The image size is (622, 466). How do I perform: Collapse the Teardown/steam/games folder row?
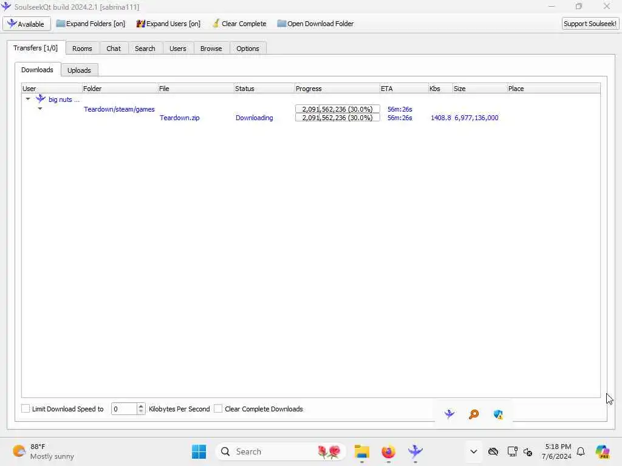coord(39,109)
